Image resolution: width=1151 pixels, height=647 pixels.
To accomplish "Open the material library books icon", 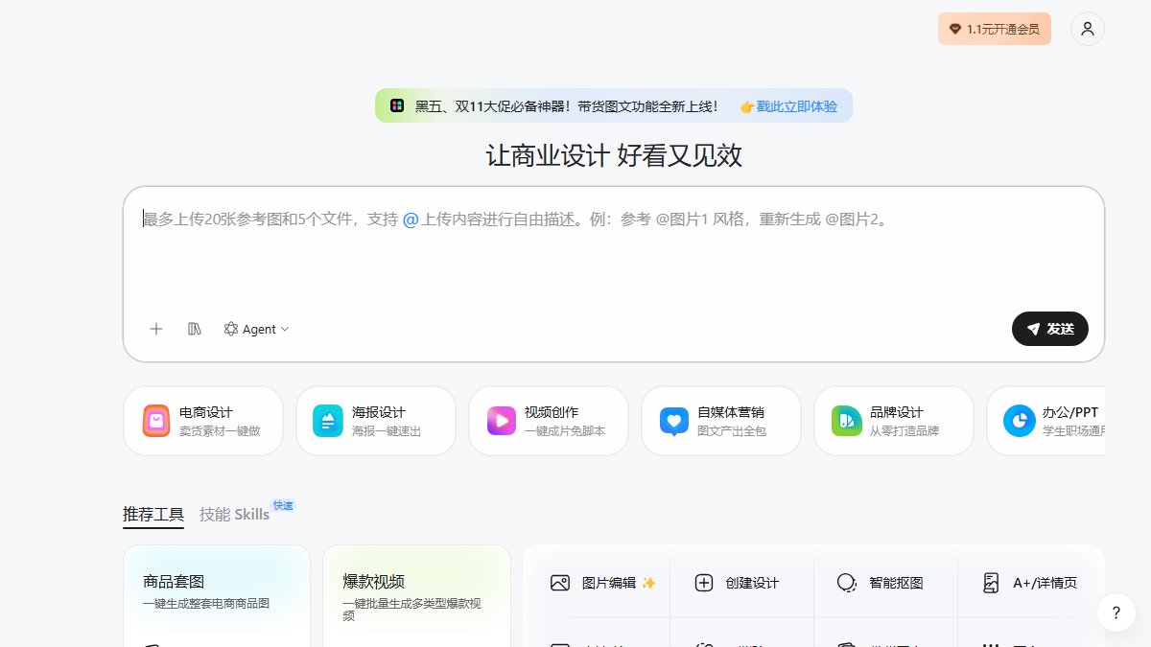I will (195, 329).
